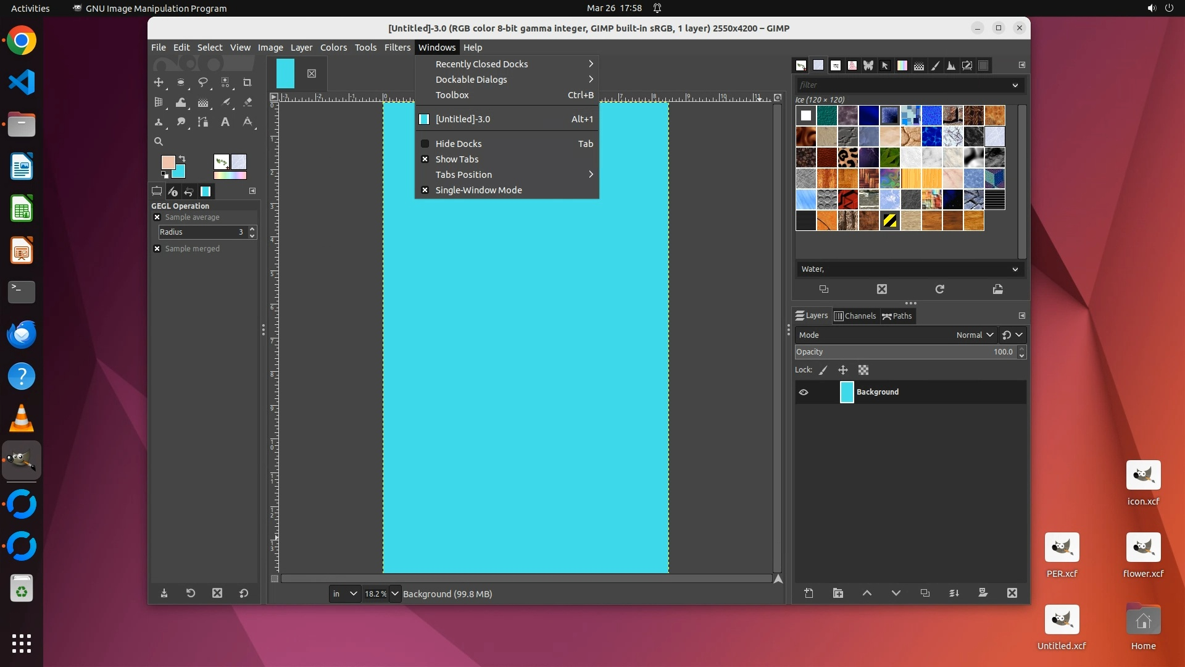The width and height of the screenshot is (1185, 667).
Task: Select the Move tool
Action: tap(159, 82)
